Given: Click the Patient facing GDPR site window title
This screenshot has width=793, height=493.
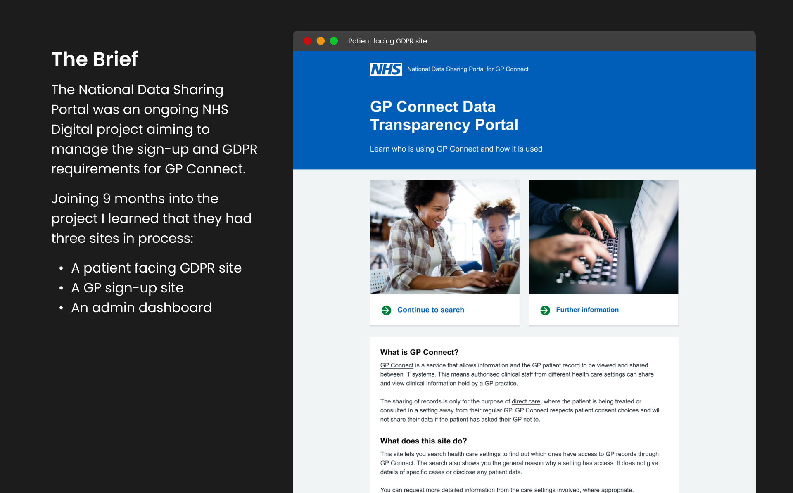Looking at the screenshot, I should pos(387,41).
